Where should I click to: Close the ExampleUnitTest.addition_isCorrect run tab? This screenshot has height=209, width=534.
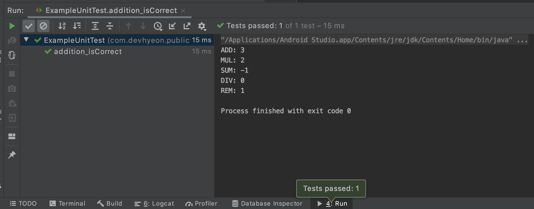pos(183,10)
